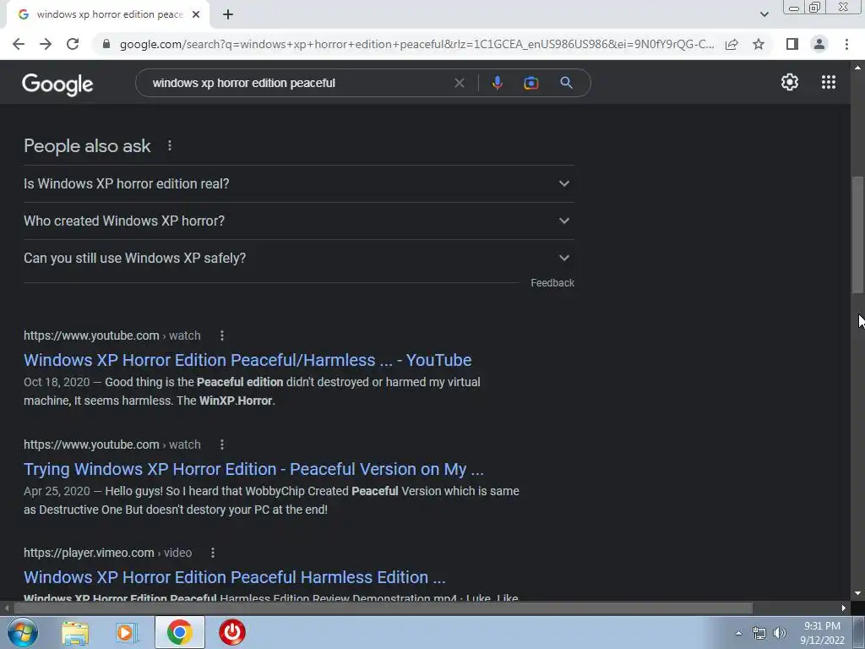Clear the search box text

(459, 83)
